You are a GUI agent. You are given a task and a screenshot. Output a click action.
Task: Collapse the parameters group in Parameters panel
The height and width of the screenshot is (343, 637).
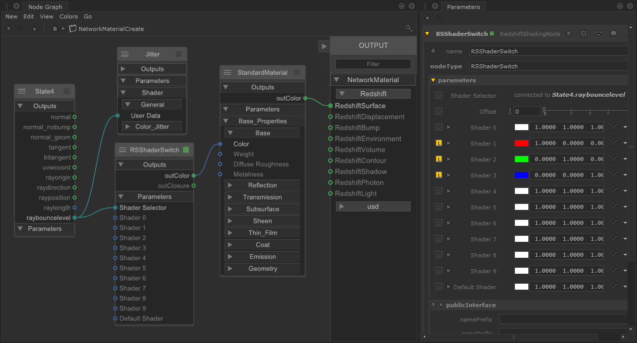coord(433,80)
